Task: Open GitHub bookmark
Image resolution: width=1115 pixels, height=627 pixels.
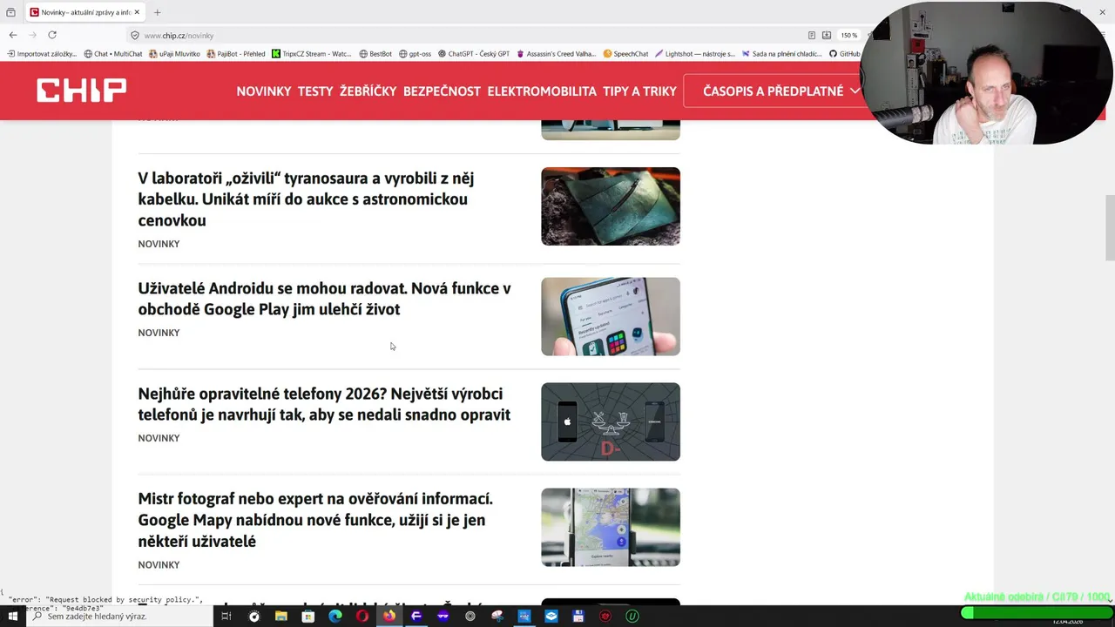Action: (x=845, y=54)
